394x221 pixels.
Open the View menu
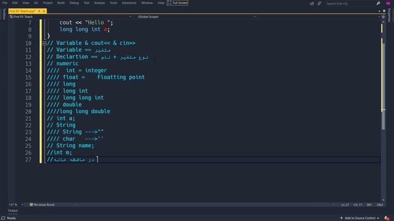point(26,2)
